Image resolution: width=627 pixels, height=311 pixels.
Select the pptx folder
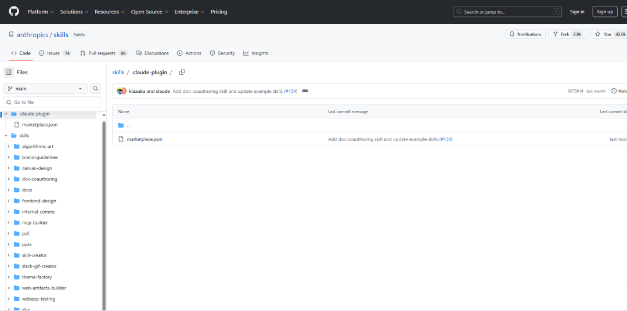(26, 244)
